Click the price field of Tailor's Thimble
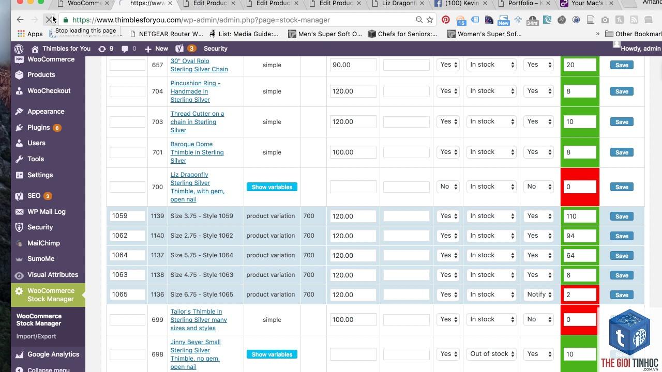Screen dimensions: 662x372 [353, 320]
